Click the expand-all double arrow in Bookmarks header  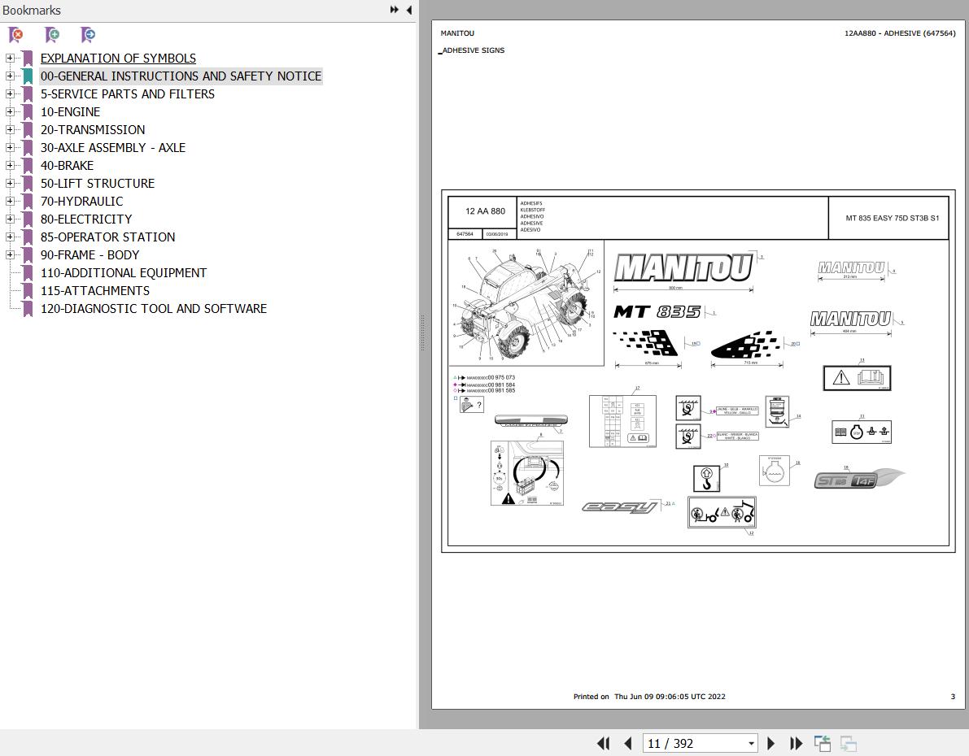pos(395,10)
